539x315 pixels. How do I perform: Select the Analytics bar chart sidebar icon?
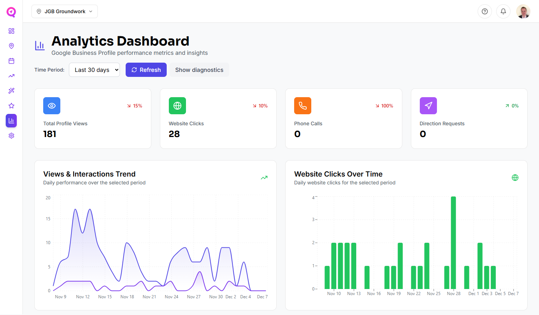[x=11, y=121]
